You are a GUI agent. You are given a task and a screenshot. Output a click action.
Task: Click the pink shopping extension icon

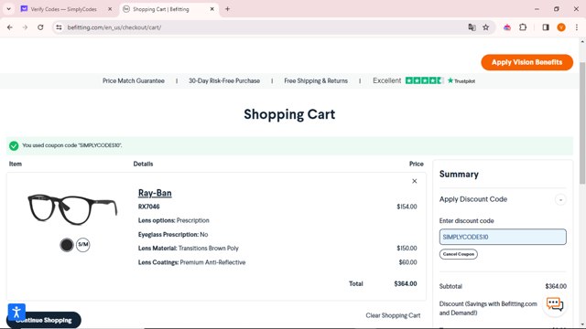click(506, 27)
